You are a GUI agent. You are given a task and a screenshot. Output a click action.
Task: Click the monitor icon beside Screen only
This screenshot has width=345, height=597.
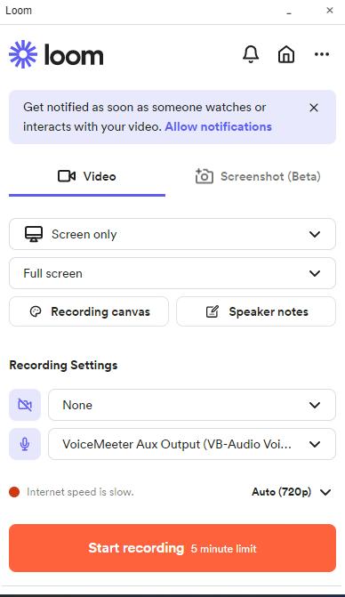tap(34, 234)
